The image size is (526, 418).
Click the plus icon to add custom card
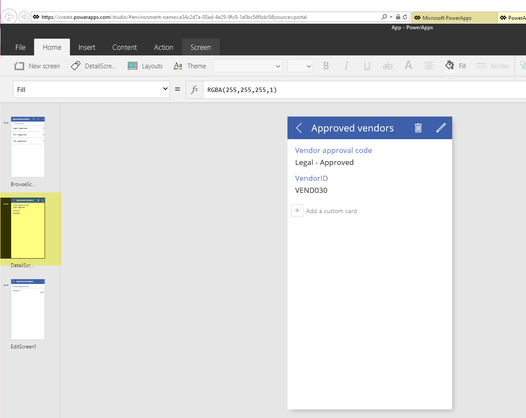[x=297, y=211]
